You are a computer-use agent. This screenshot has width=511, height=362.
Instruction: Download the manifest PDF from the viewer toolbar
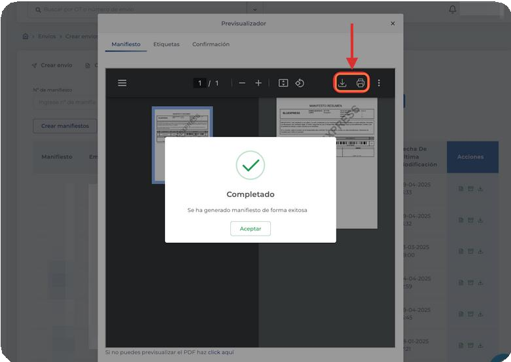(x=342, y=83)
